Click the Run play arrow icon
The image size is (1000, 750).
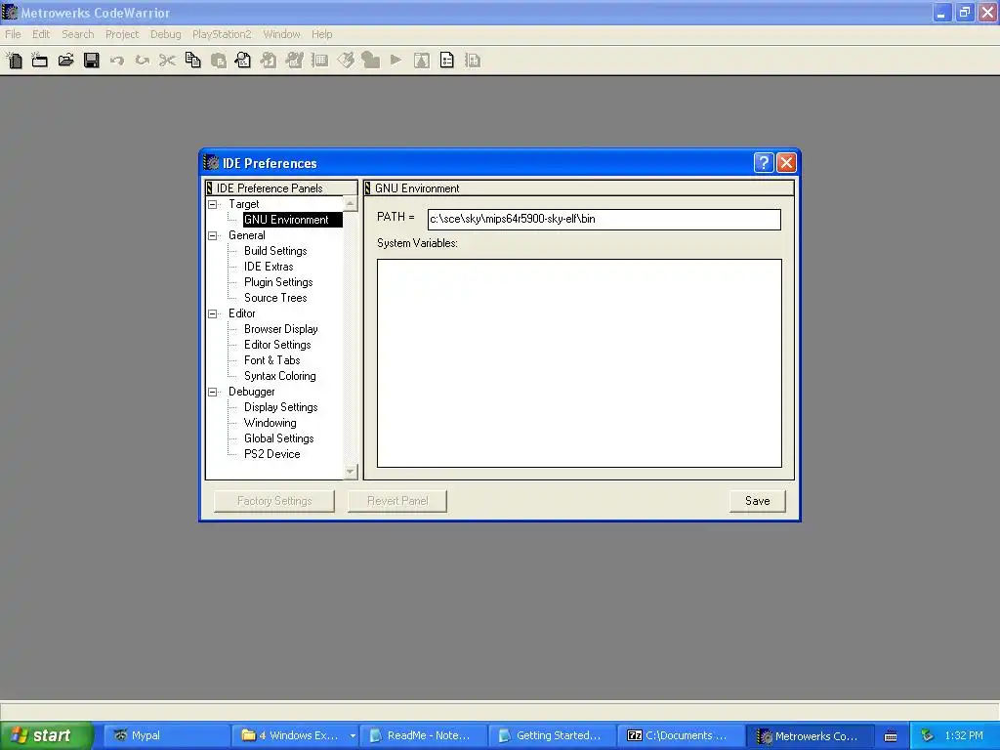click(x=396, y=61)
